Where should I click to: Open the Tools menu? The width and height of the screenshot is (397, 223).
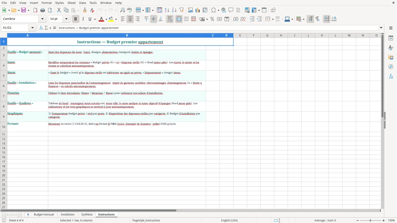tap(93, 3)
